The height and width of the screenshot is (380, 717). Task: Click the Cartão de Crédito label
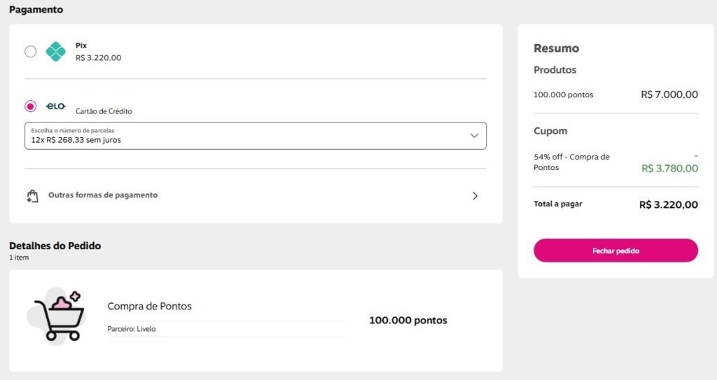pyautogui.click(x=104, y=111)
